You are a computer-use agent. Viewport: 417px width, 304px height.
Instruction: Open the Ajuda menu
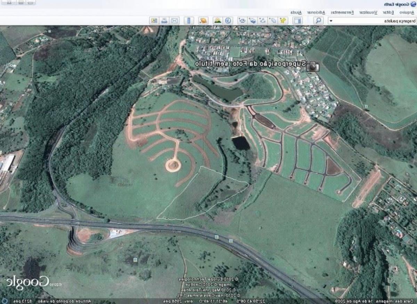pos(296,12)
